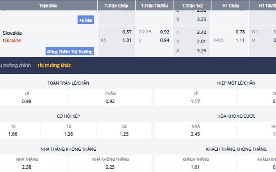Choose Under odds 0.94 in T.Trận Tài/Xỉu
The image size is (276, 172).
165,40
